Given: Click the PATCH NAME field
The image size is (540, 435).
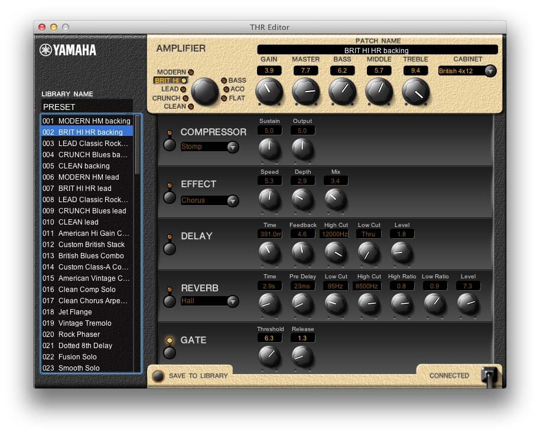Looking at the screenshot, I should 378,50.
